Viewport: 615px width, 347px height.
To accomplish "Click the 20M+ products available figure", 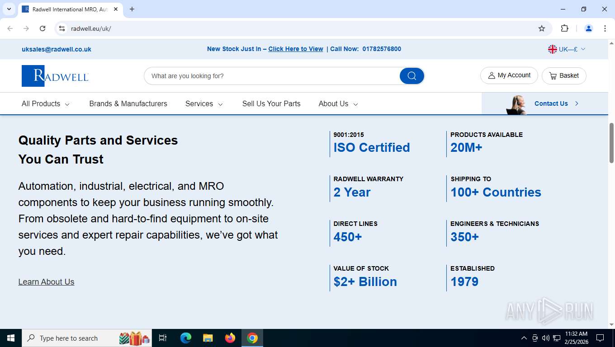I will 466,148.
